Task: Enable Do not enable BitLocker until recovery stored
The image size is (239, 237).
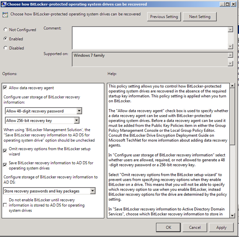Action: (5, 205)
